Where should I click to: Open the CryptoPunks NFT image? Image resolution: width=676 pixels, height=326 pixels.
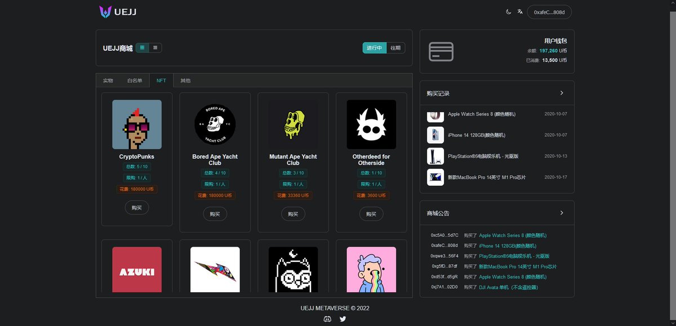tap(137, 124)
